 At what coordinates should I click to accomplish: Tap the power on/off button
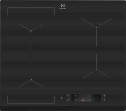[61, 98]
